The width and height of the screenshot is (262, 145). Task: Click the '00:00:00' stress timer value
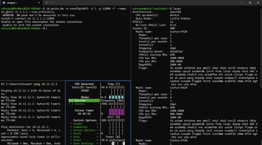tap(84, 114)
